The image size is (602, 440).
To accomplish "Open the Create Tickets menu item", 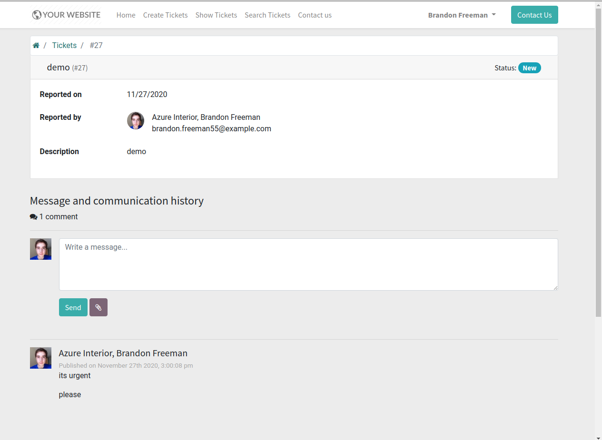I will (x=166, y=15).
